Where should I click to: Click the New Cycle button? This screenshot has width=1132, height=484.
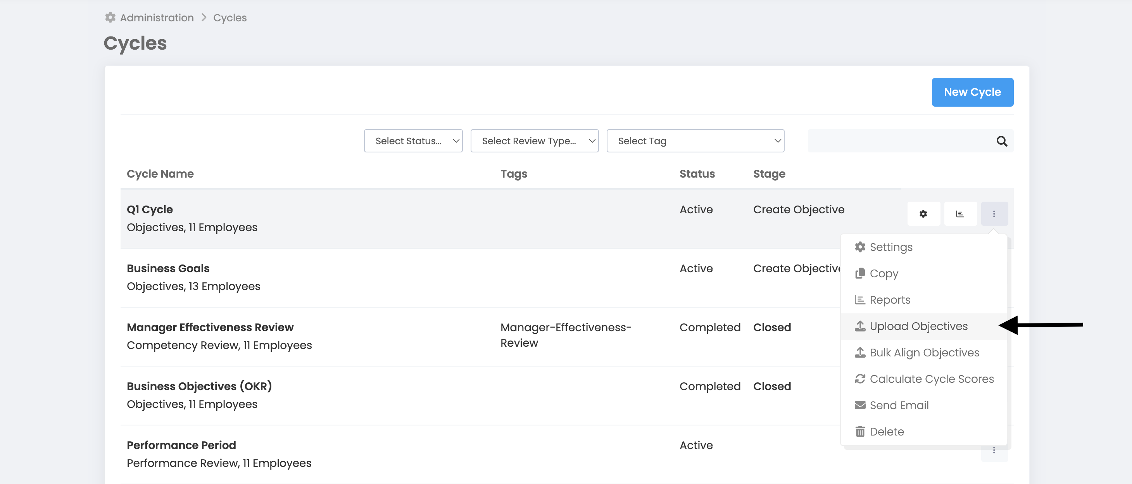(972, 92)
